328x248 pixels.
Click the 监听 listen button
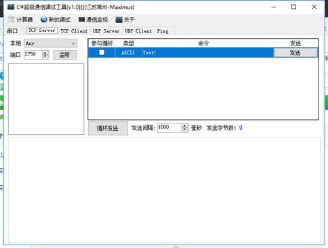[x=65, y=55]
